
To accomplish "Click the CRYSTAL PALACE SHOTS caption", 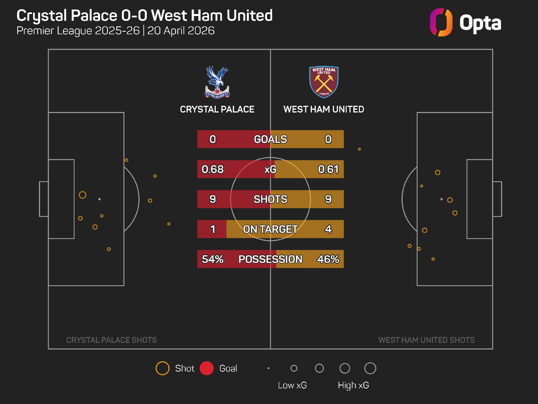I will (x=112, y=340).
